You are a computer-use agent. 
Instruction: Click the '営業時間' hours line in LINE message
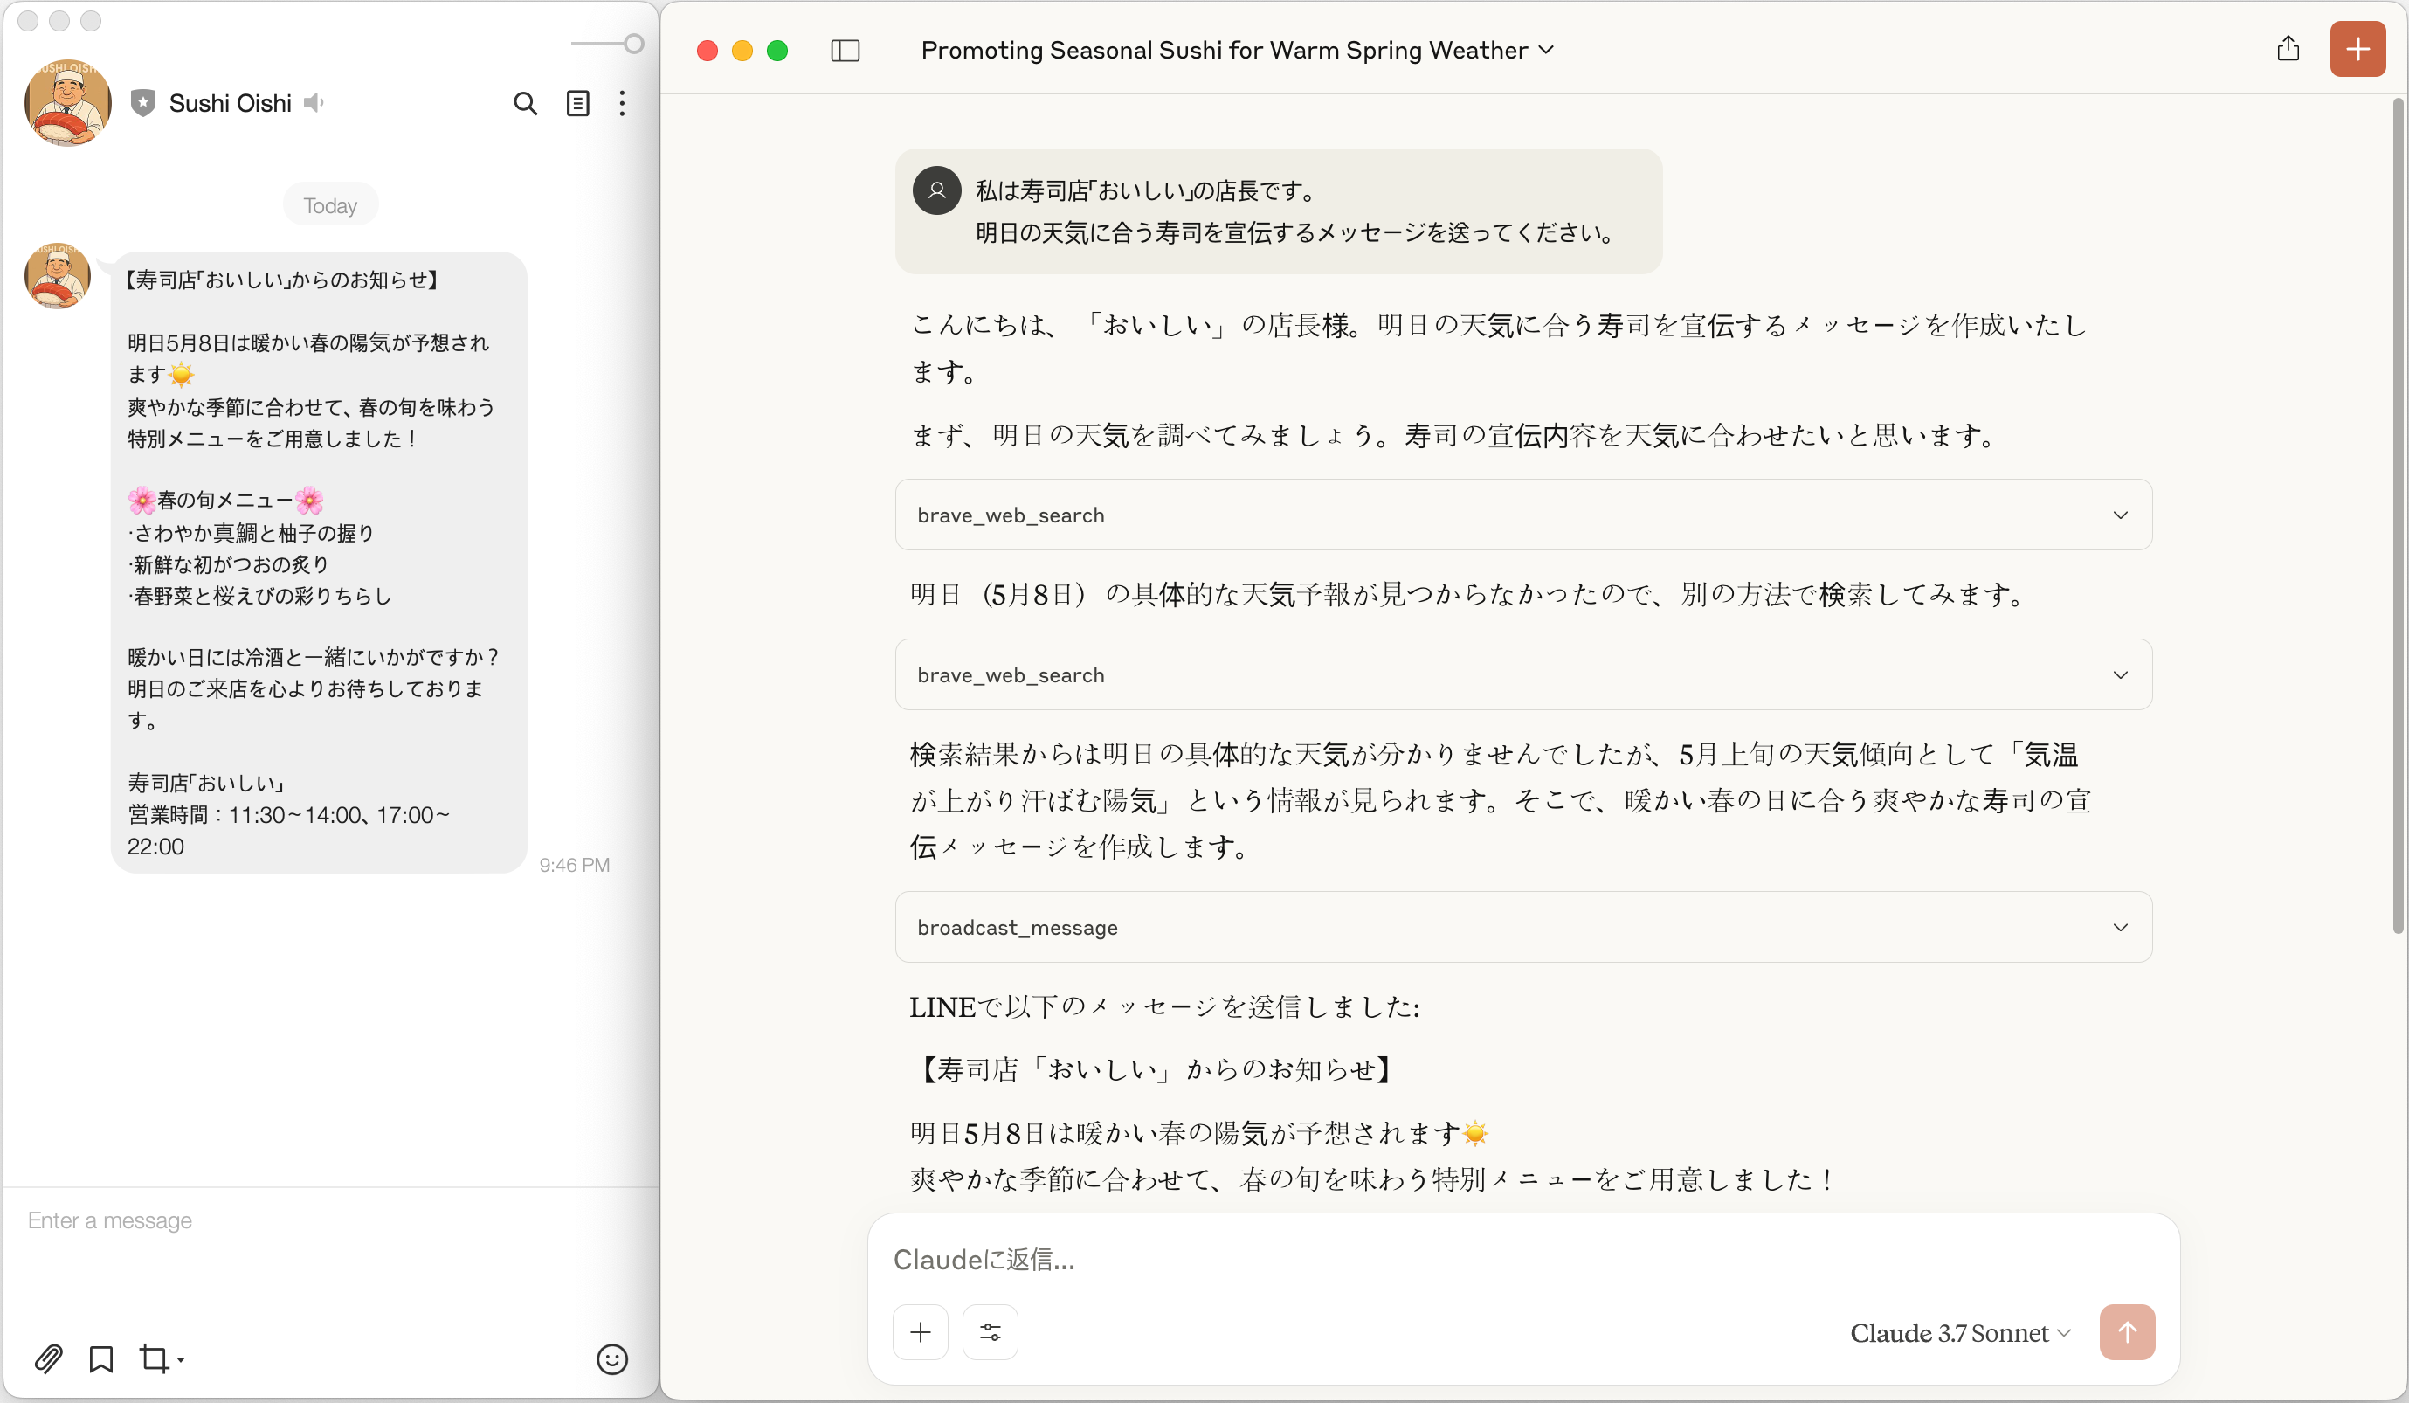pyautogui.click(x=289, y=830)
